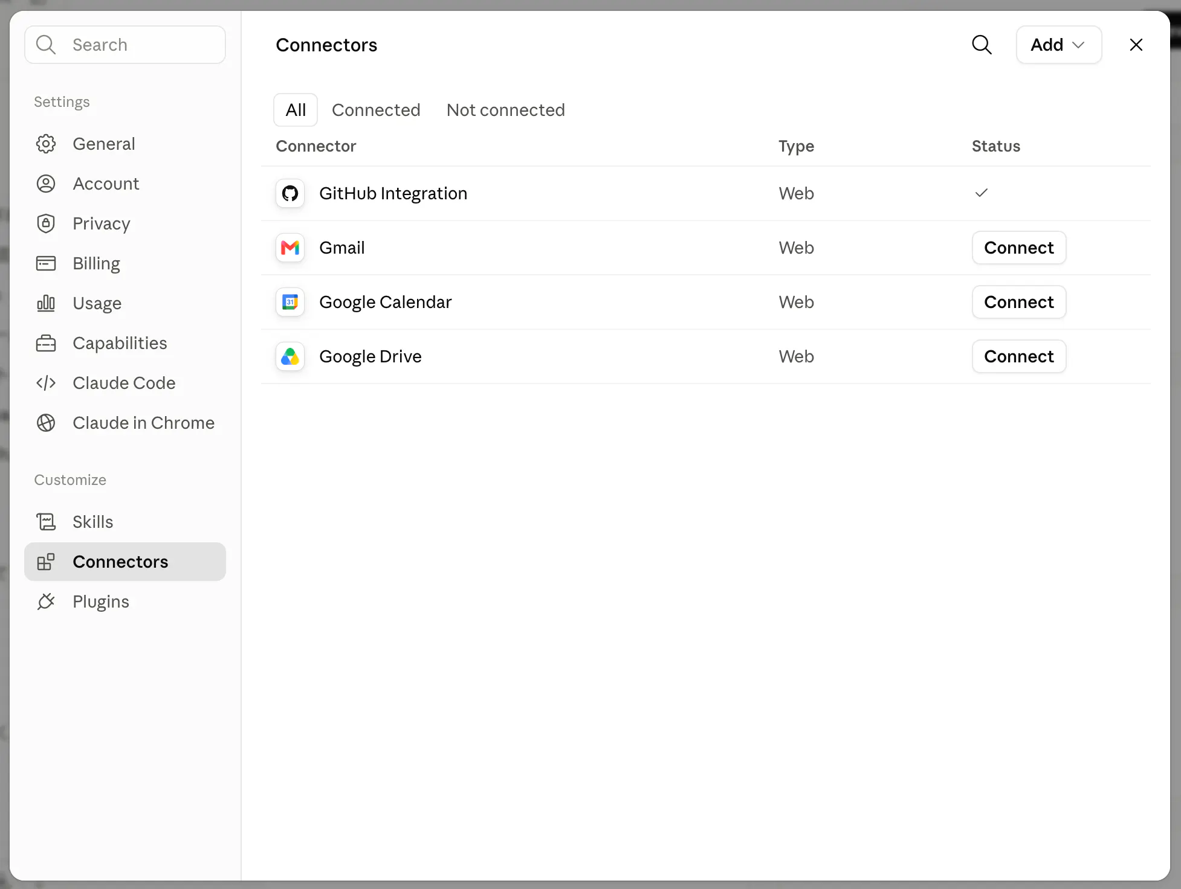Click the Usage bar chart icon
Image resolution: width=1181 pixels, height=889 pixels.
click(46, 303)
